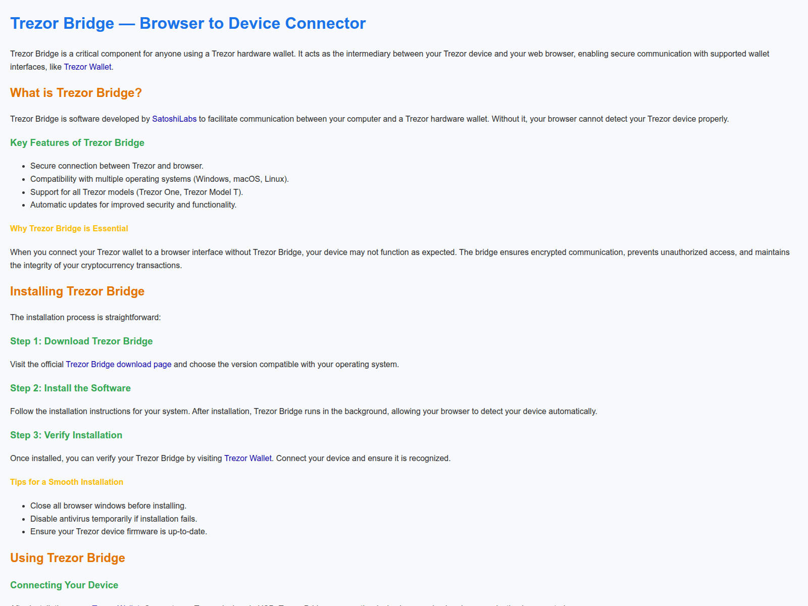Image resolution: width=808 pixels, height=606 pixels.
Task: Click the 'Installing Trezor Bridge' heading
Action: coord(77,291)
